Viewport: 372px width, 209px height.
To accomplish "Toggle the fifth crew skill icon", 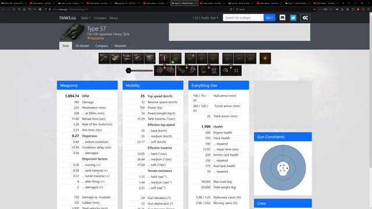I will click(203, 71).
